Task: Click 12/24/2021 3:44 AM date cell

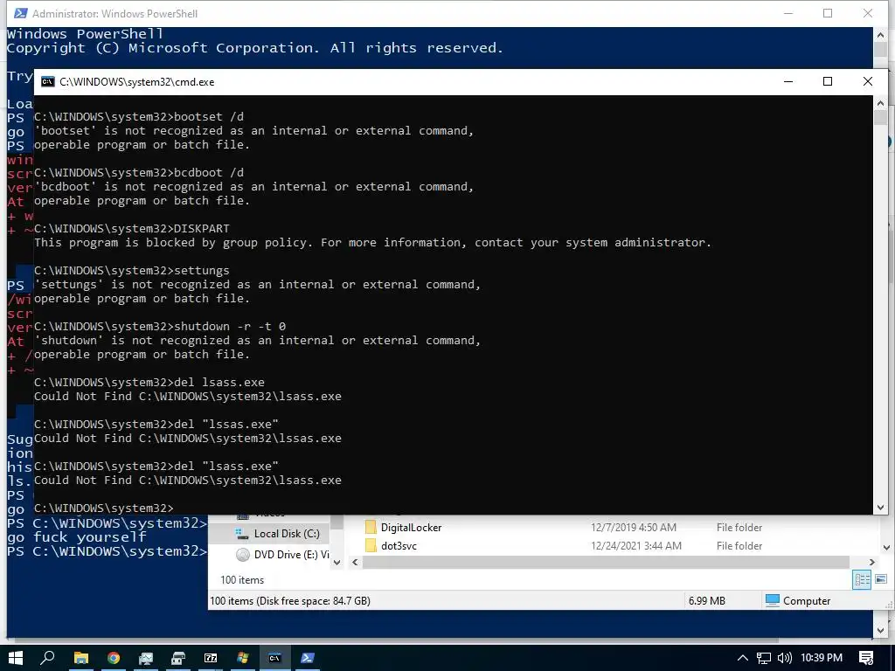Action: (636, 545)
